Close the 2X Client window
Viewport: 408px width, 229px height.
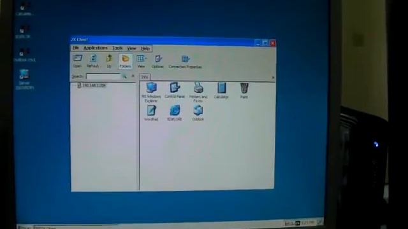tap(272, 43)
